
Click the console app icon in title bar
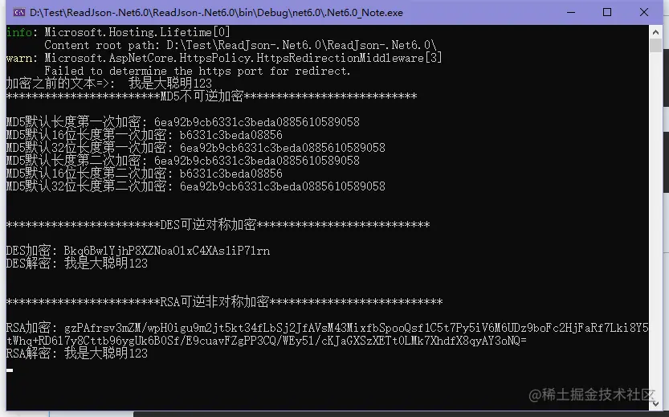(x=17, y=12)
